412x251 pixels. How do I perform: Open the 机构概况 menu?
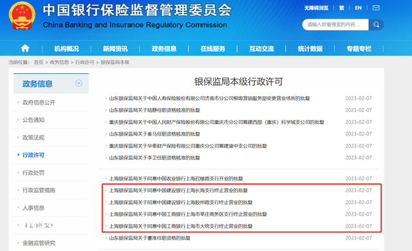click(x=66, y=49)
